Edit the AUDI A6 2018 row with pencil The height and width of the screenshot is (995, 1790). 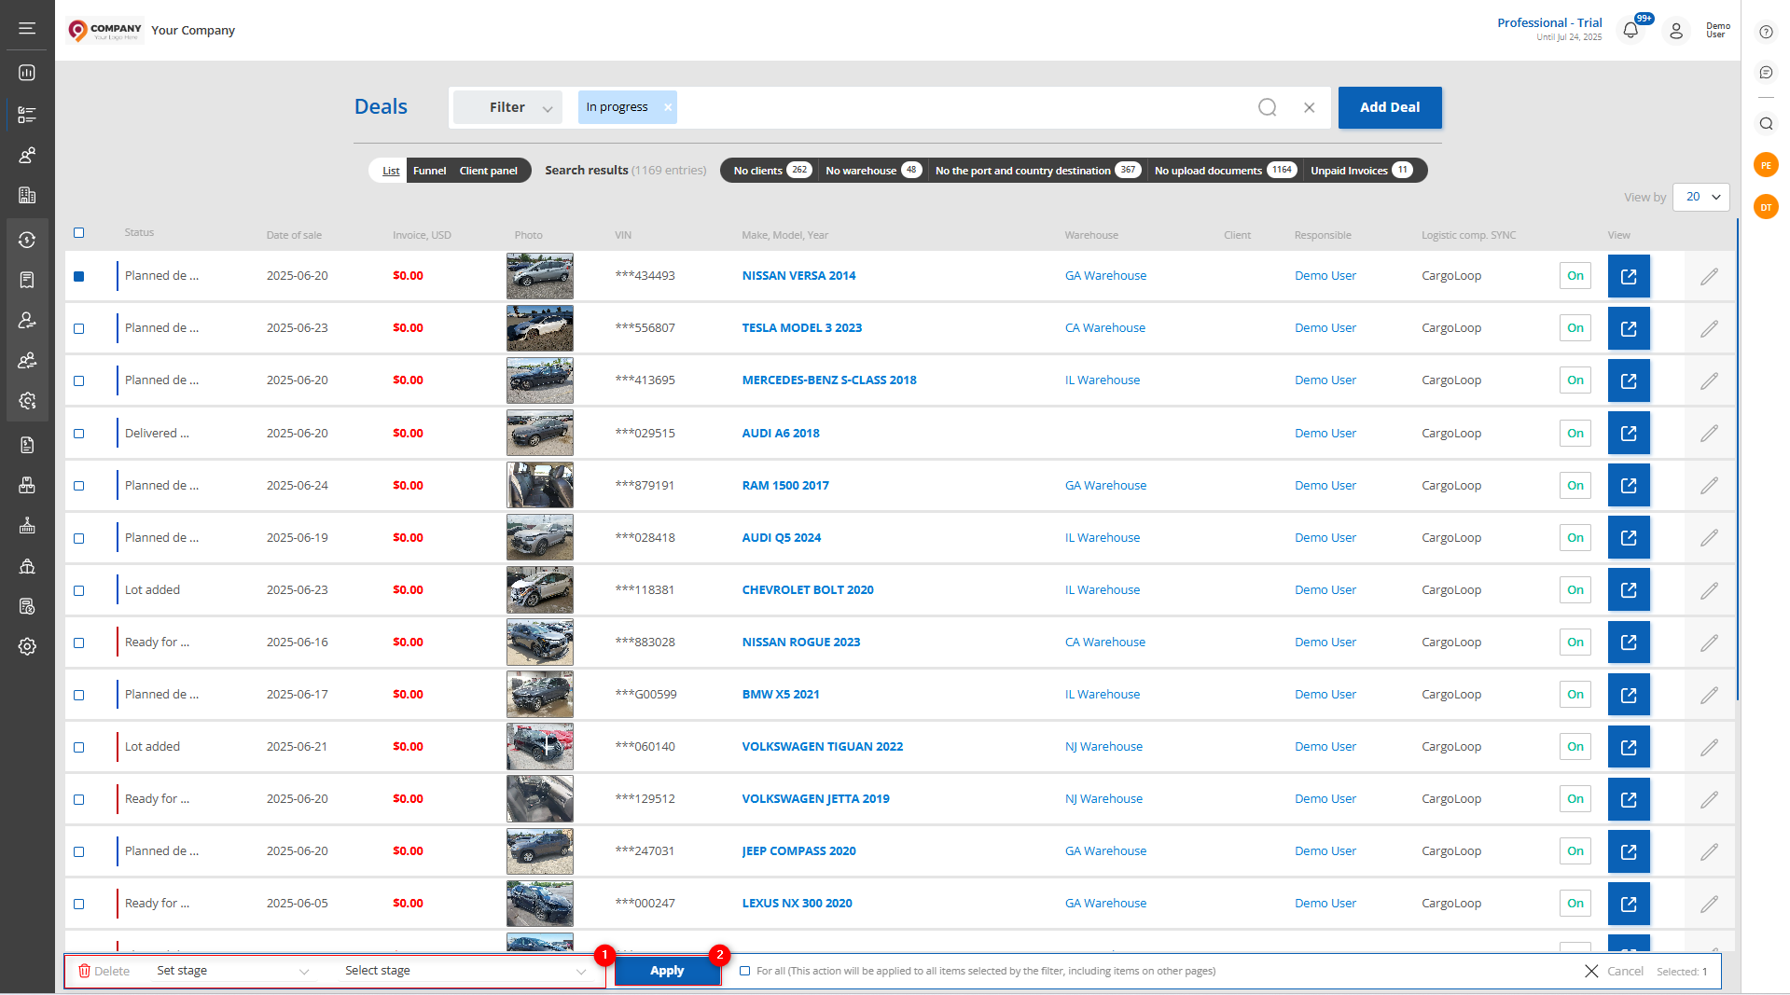1709,433
